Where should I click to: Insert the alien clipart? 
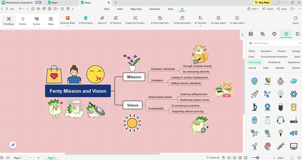(x=255, y=81)
